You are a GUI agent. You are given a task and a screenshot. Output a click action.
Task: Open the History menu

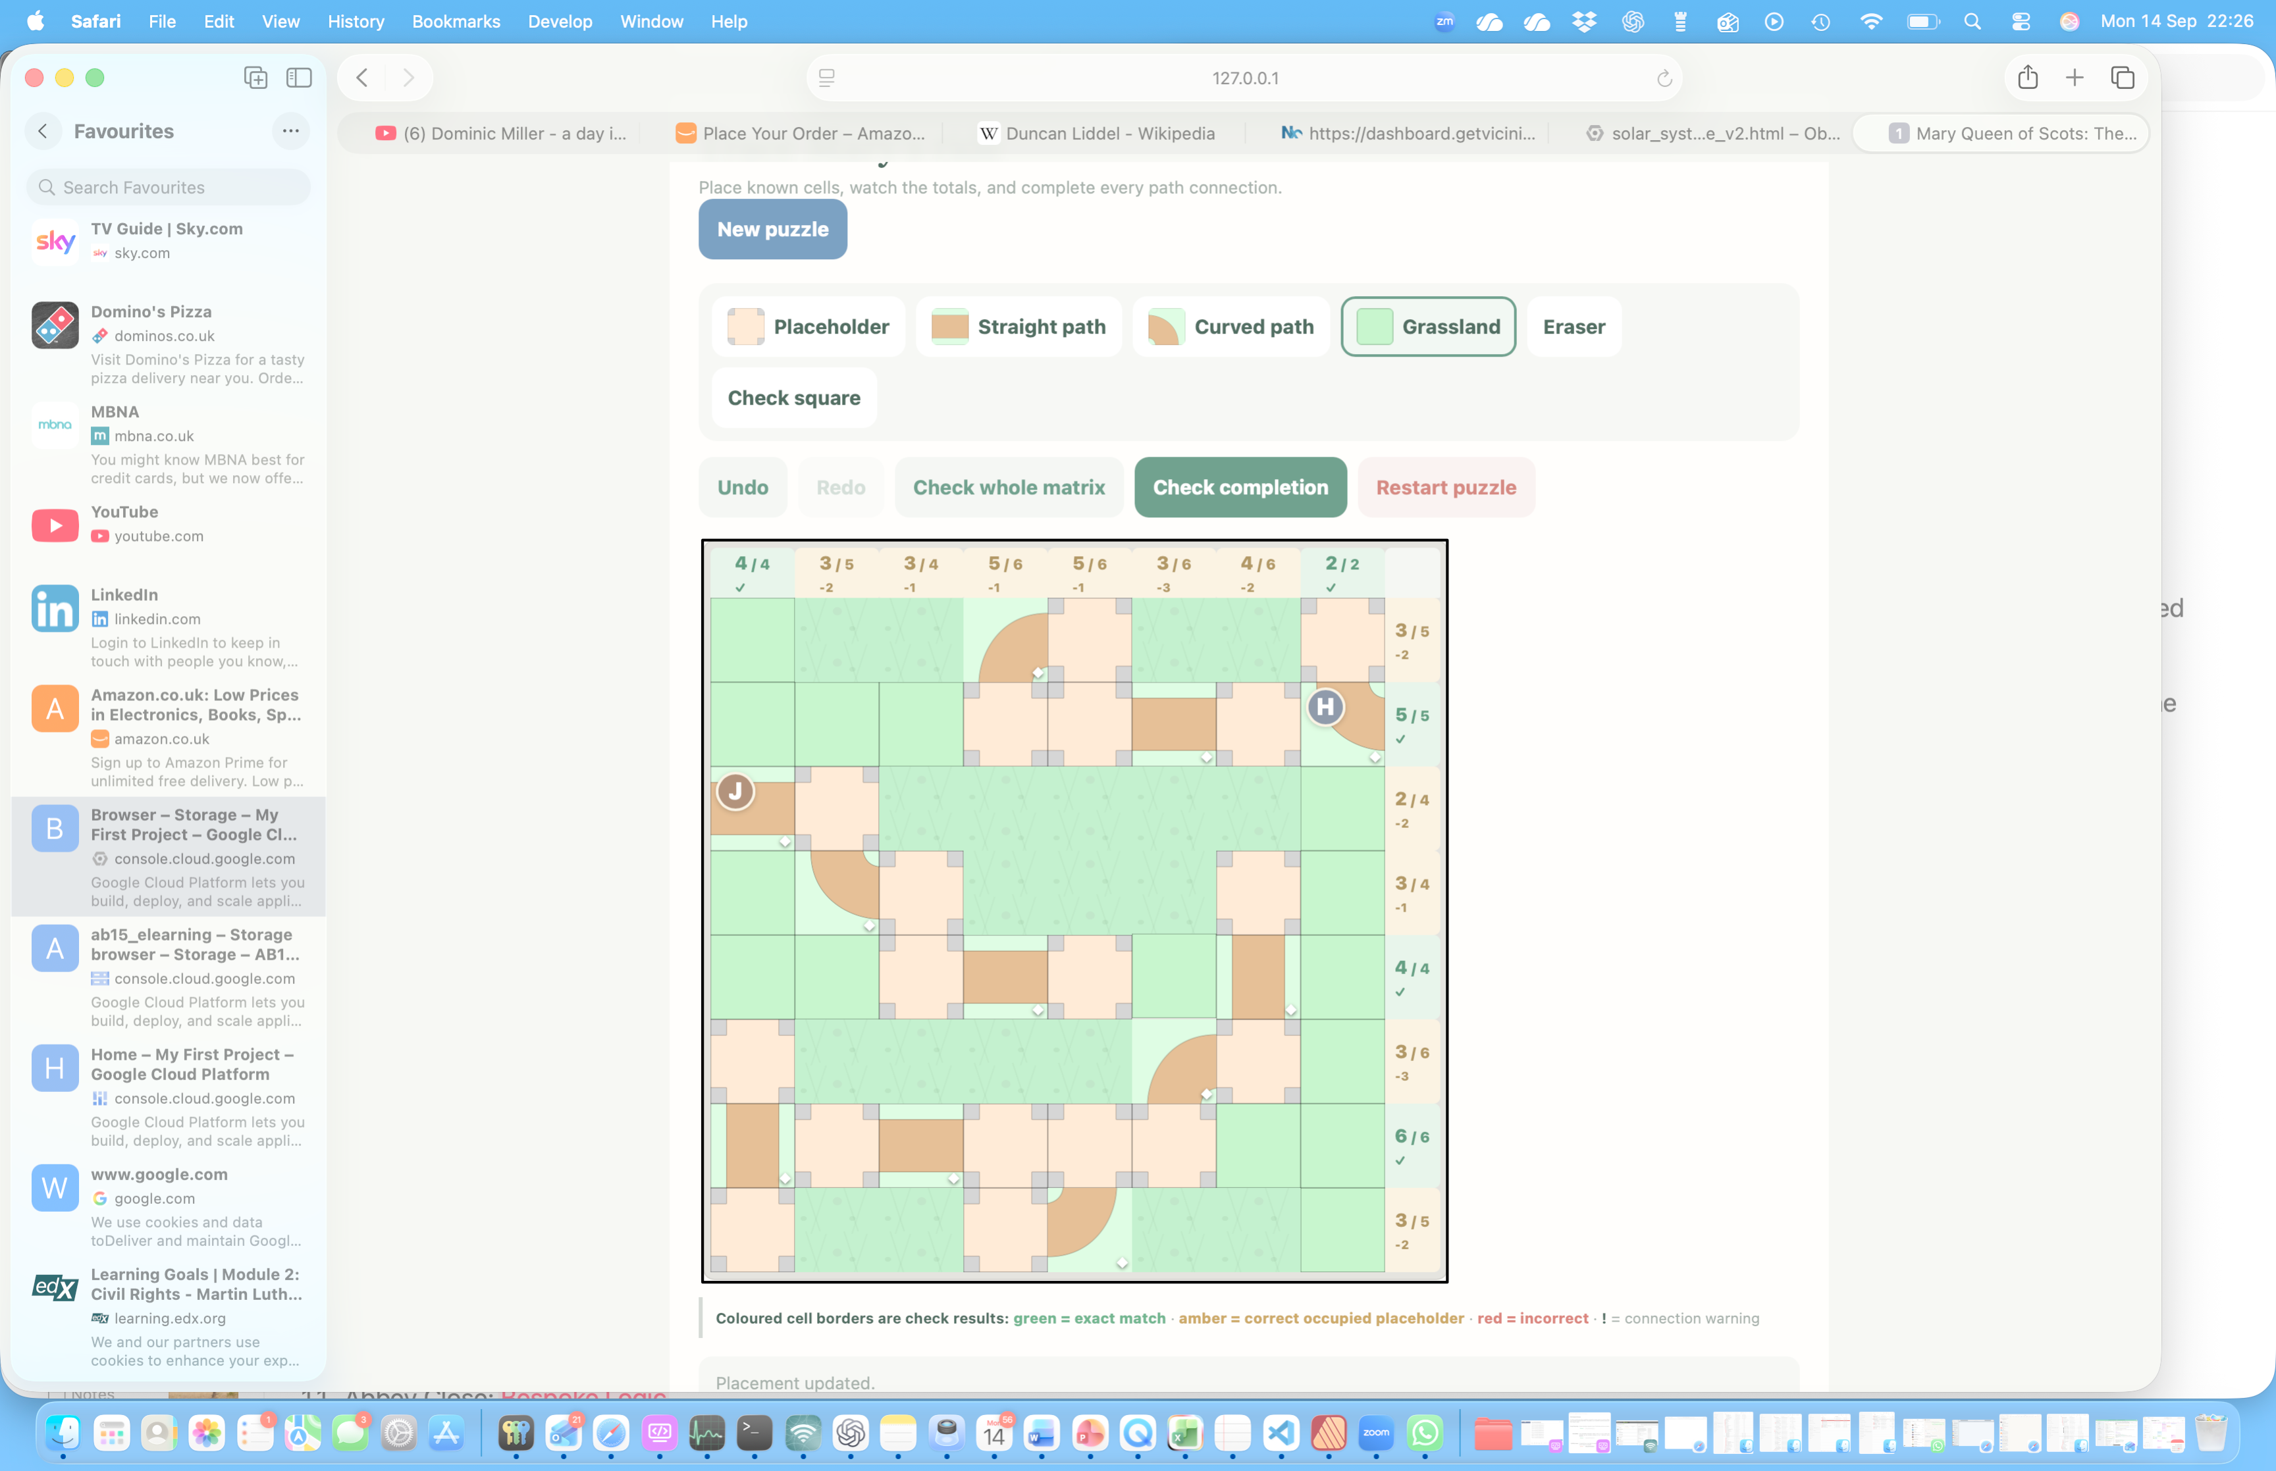tap(356, 21)
